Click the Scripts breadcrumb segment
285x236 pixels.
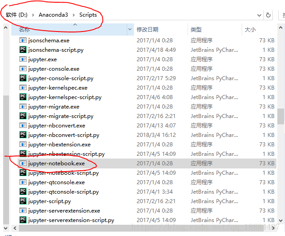pyautogui.click(x=88, y=15)
